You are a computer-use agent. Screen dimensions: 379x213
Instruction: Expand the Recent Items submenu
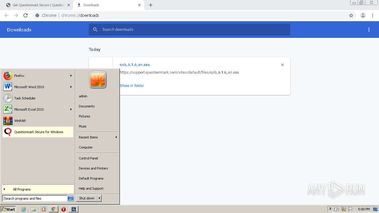click(x=98, y=137)
